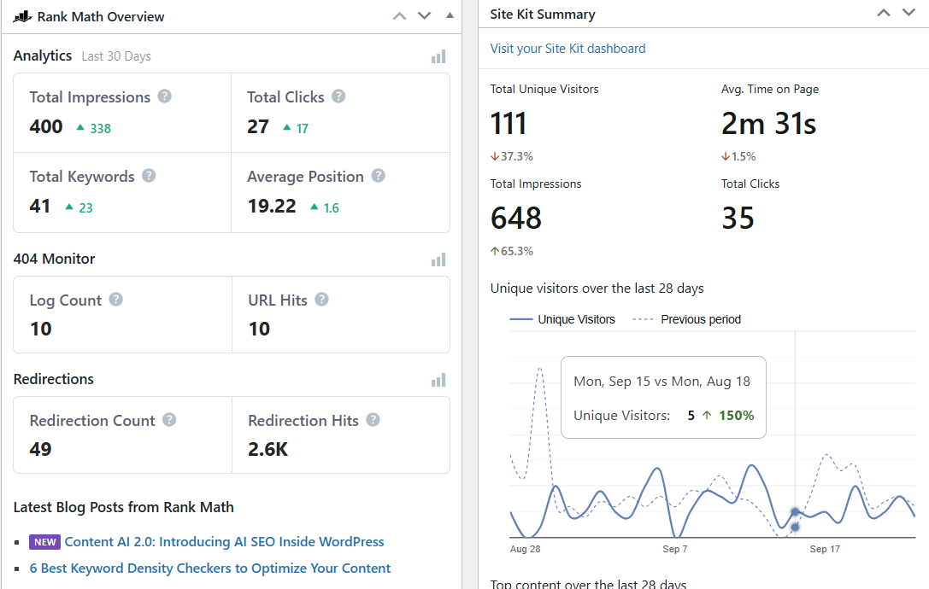Image resolution: width=929 pixels, height=589 pixels.
Task: Click the Average Position help icon
Action: click(377, 176)
